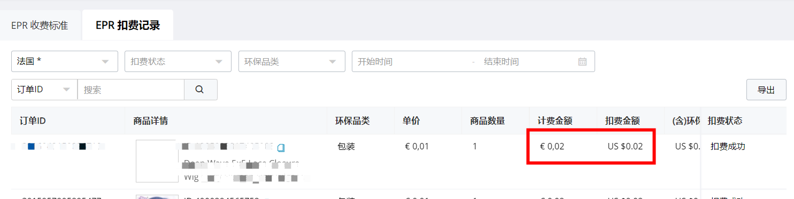Click the € 0,01 unit price cell
Image resolution: width=794 pixels, height=199 pixels.
417,146
